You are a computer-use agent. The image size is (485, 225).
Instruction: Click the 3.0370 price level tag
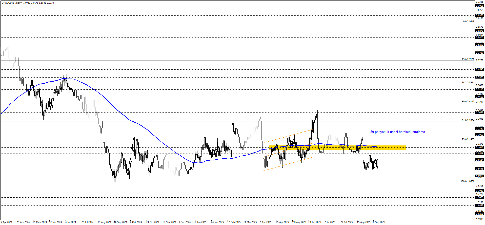click(x=480, y=15)
